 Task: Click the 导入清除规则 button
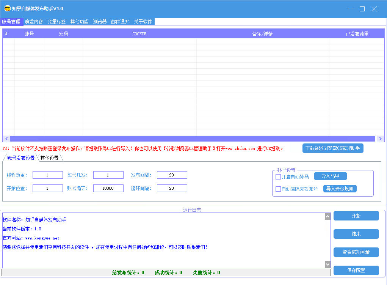(340, 189)
